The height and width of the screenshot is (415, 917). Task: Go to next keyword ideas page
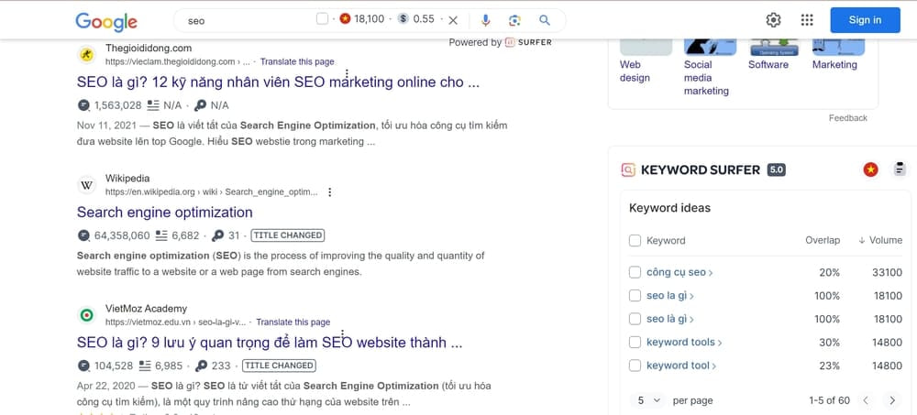[892, 400]
